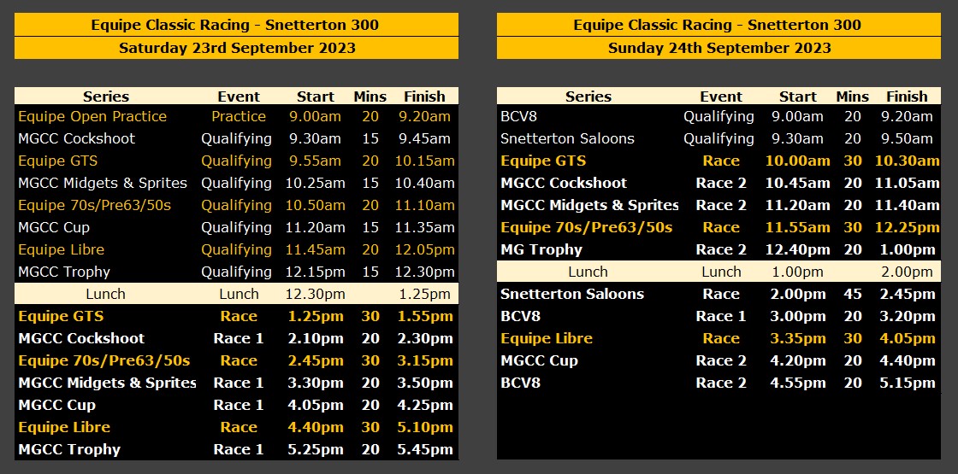Image resolution: width=958 pixels, height=474 pixels.
Task: Select Equipe Libre Qualifying on Saturday
Action: (x=236, y=249)
